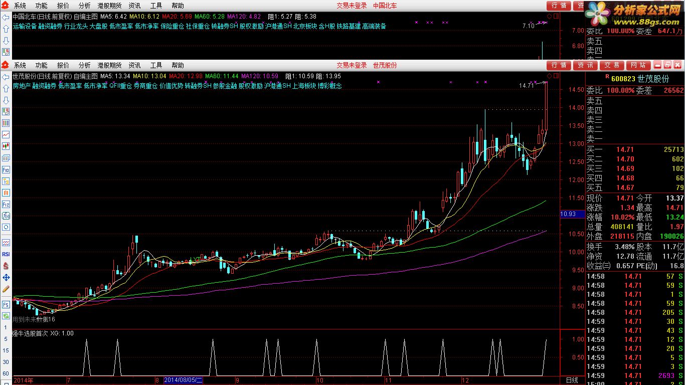685x385 pixels.
Task: Click the left arrow sidebar icon in the 中国北车 window
Action: (x=6, y=17)
